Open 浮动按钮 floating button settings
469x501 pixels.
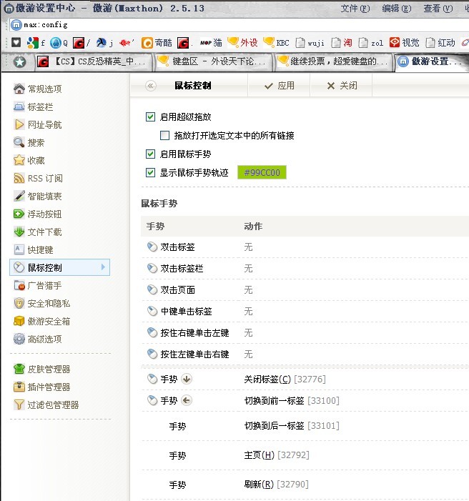coord(38,214)
